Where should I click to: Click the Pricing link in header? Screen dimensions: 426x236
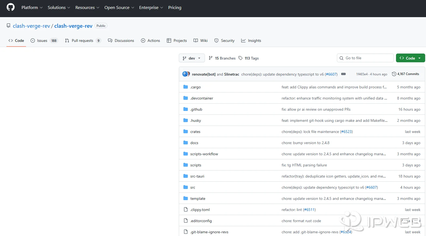pyautogui.click(x=175, y=8)
